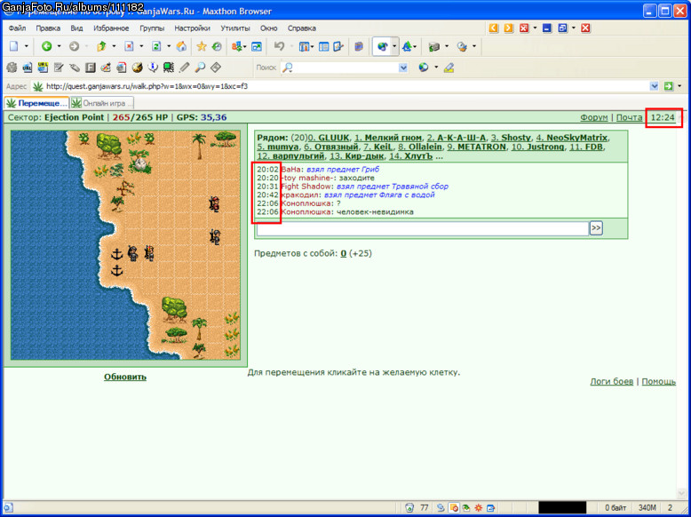Click the green Go arrow beside address bar
Screen dimensions: 691x517
(669, 86)
